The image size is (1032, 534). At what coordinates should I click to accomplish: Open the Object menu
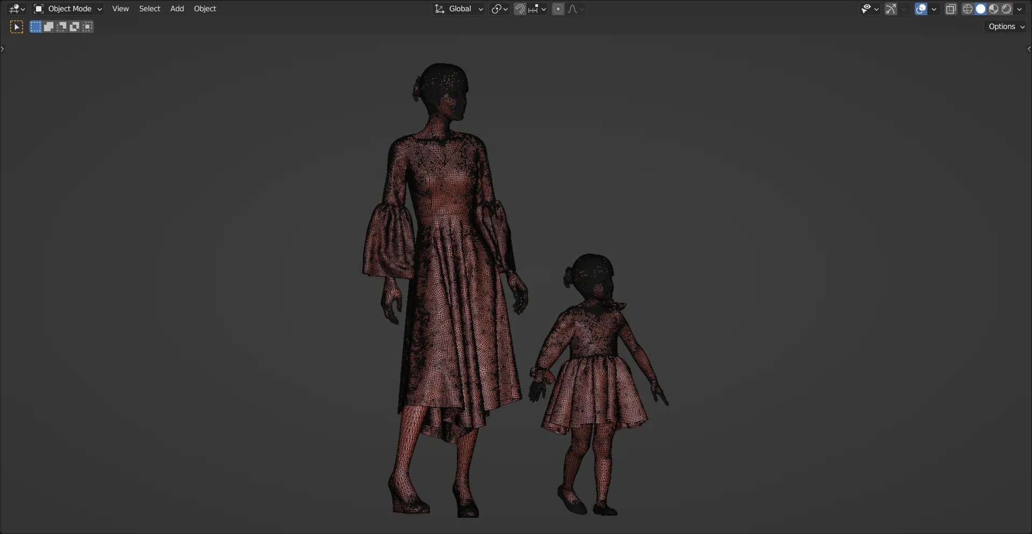tap(205, 9)
